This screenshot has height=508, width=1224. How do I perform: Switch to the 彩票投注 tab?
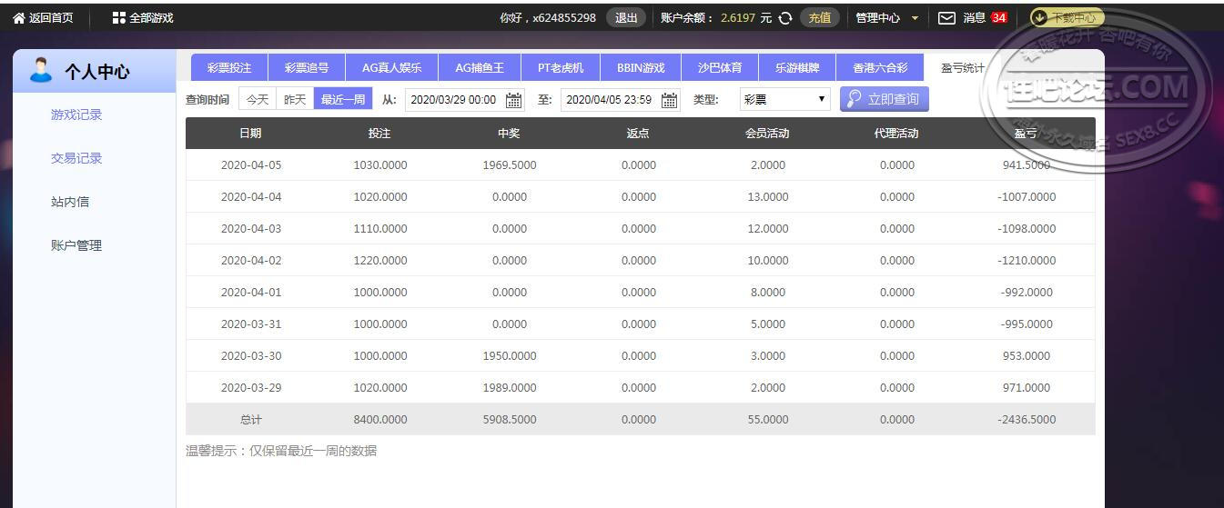[x=229, y=68]
